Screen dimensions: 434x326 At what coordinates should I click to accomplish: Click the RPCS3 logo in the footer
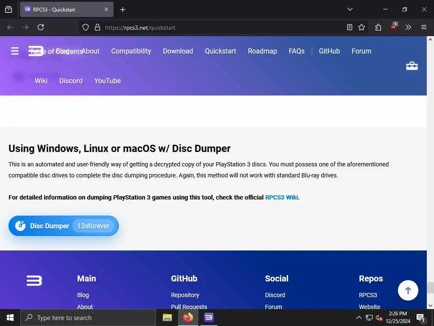(x=34, y=281)
